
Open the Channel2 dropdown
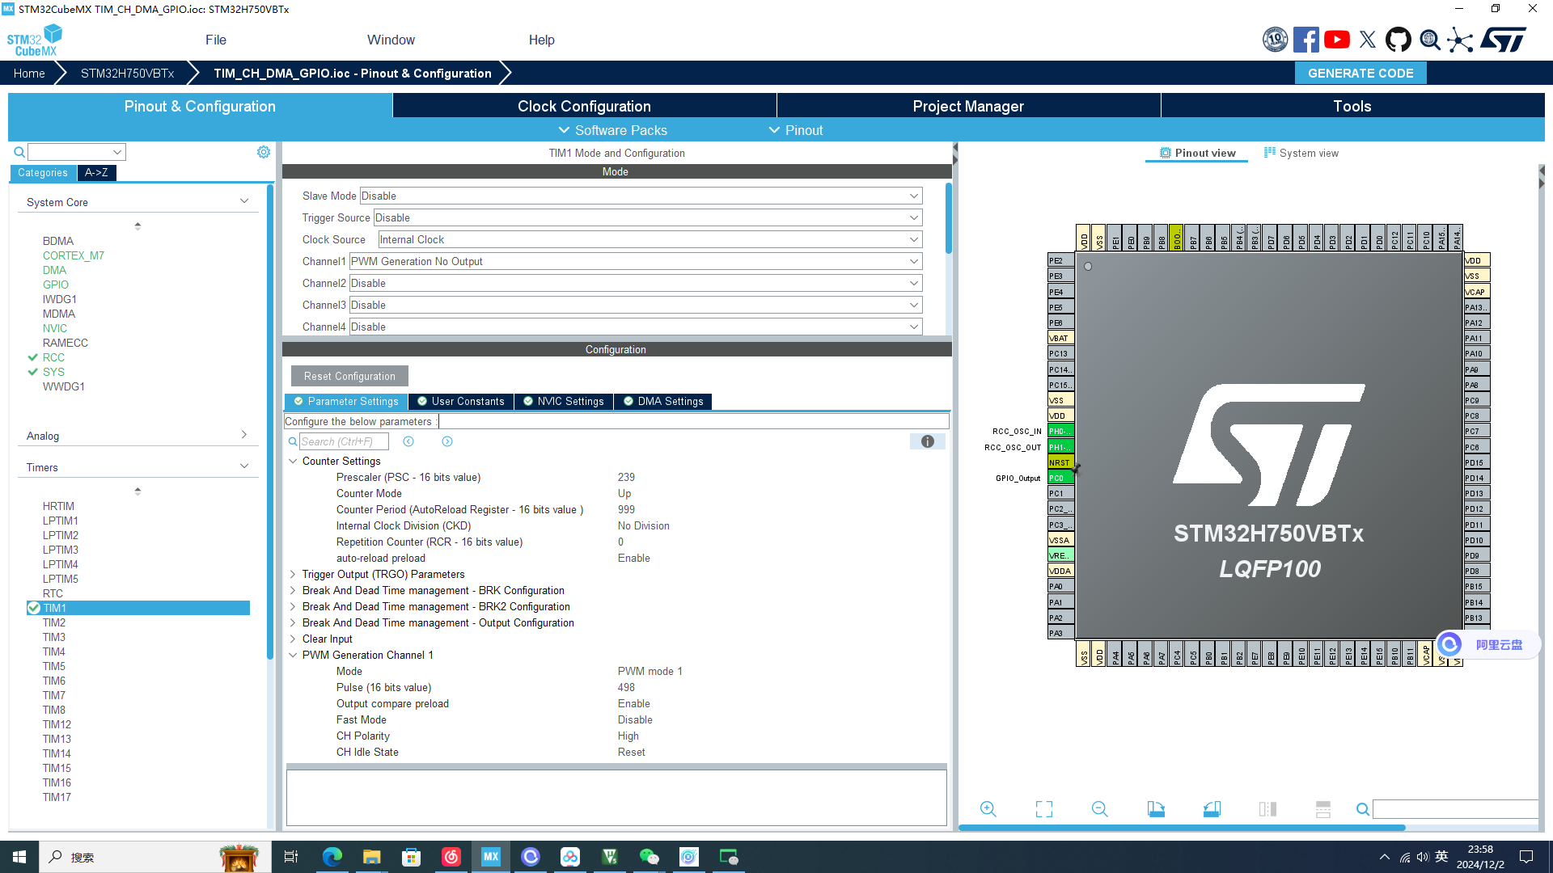pos(636,283)
